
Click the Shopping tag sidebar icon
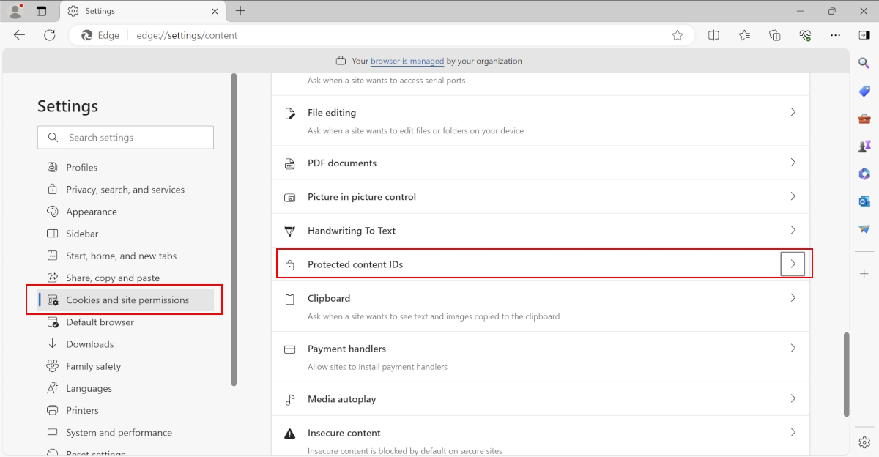pyautogui.click(x=864, y=91)
